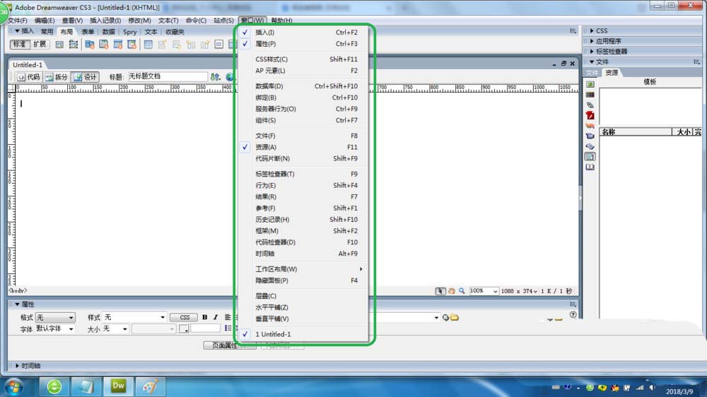Toggle Bold formatting in Properties

tap(205, 318)
